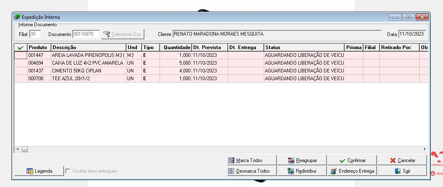Close the Expedição Interna window
Image resolution: width=443 pixels, height=187 pixels.
point(422,17)
